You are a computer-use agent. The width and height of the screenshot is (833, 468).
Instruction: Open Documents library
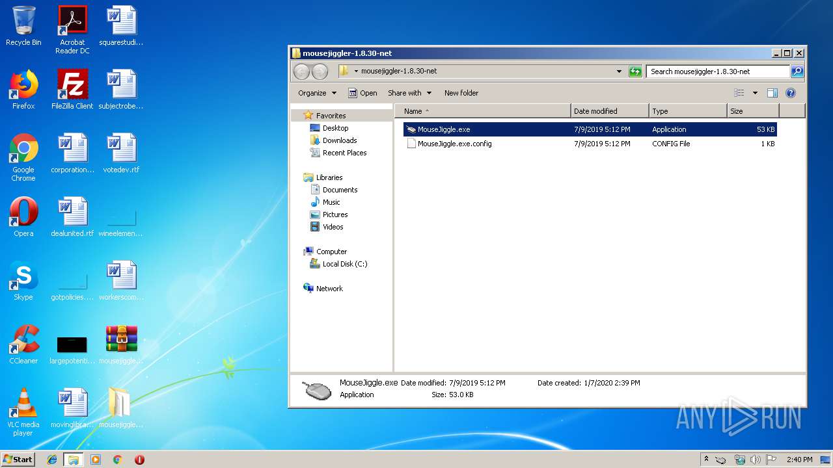pyautogui.click(x=340, y=190)
